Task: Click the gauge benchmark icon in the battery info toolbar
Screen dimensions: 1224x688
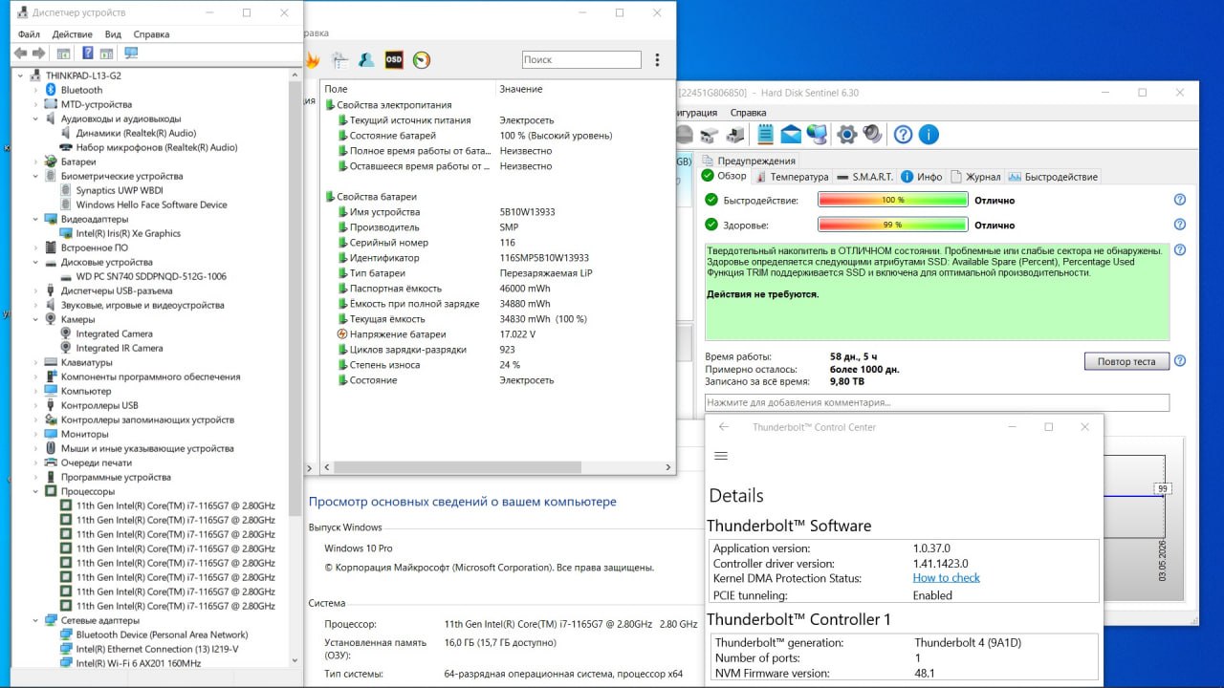Action: pos(422,59)
